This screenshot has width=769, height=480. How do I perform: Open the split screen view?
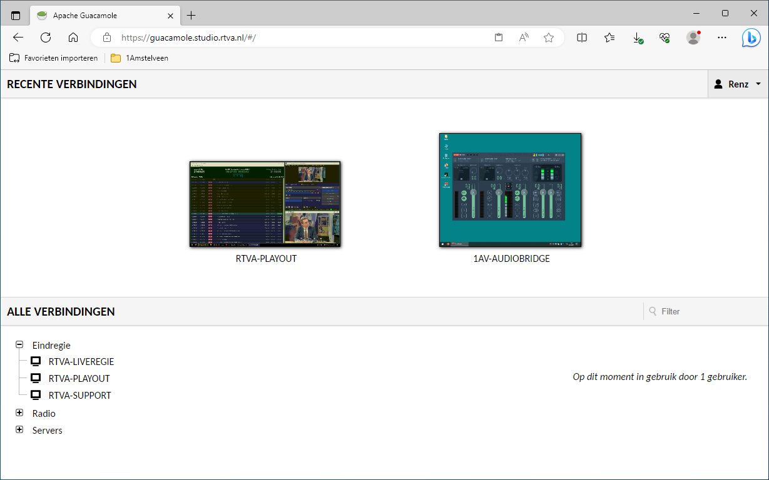(x=582, y=37)
